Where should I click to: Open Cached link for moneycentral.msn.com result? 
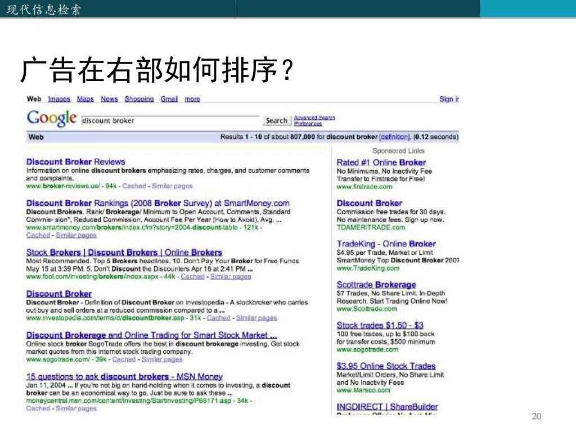(x=38, y=408)
